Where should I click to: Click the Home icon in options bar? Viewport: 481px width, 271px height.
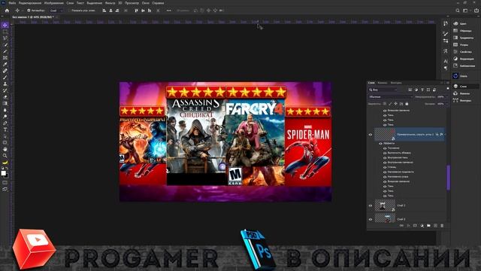pyautogui.click(x=7, y=11)
